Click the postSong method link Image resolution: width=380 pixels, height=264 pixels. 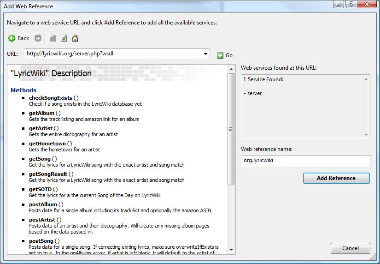coord(41,241)
